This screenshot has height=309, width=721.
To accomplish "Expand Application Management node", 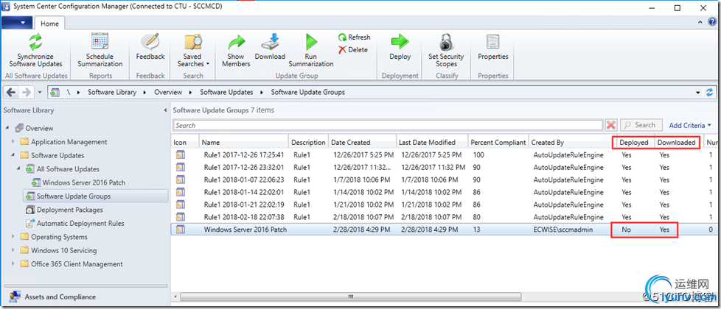I will [13, 142].
